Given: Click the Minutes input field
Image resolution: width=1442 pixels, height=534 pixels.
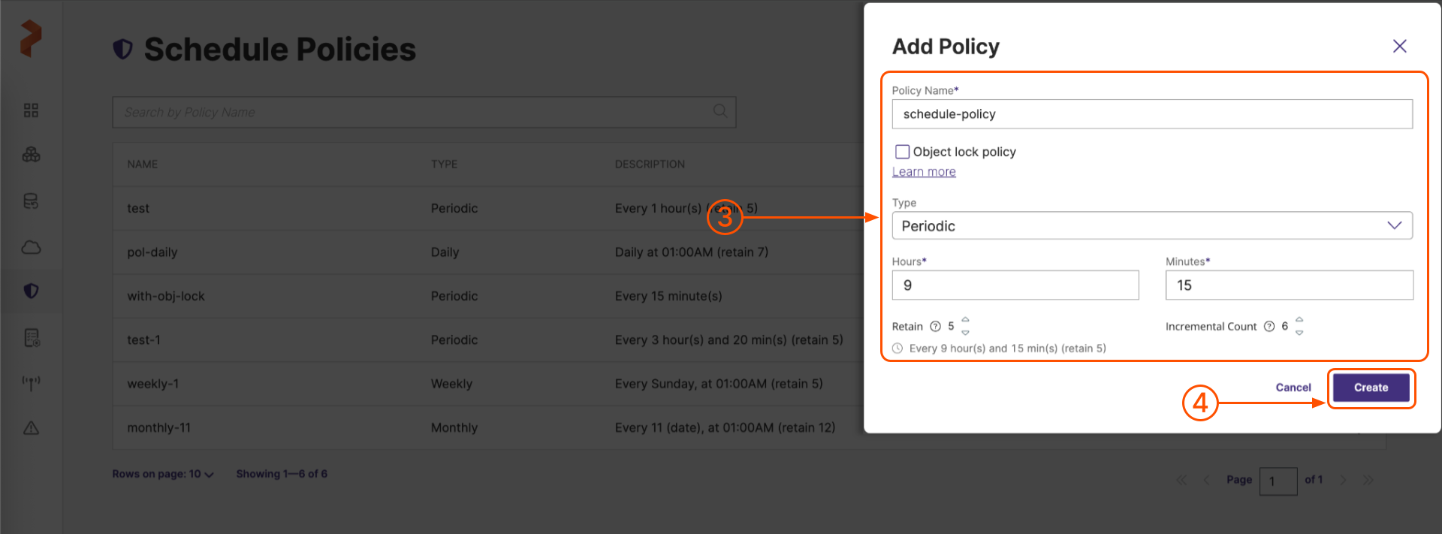Looking at the screenshot, I should pos(1289,285).
